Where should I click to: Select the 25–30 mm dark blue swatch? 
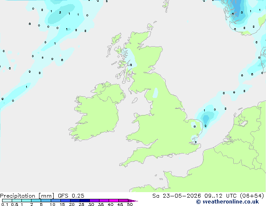(x=84, y=201)
